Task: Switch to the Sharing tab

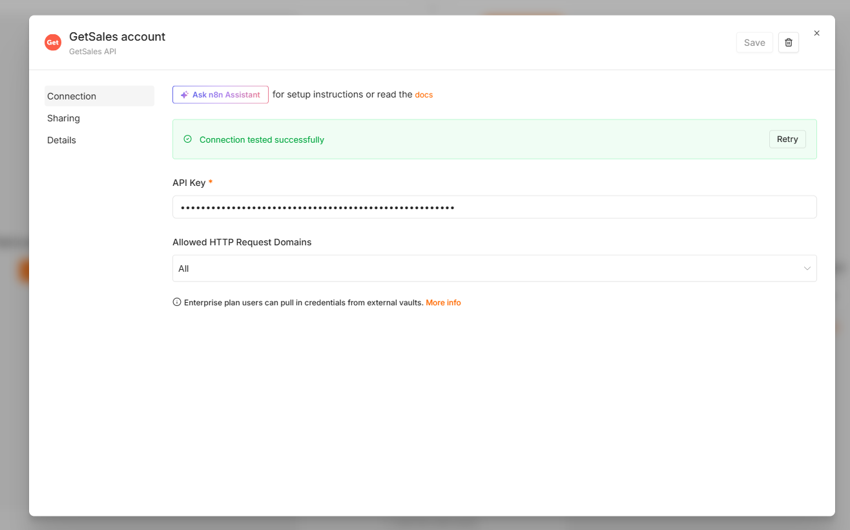Action: [99, 118]
